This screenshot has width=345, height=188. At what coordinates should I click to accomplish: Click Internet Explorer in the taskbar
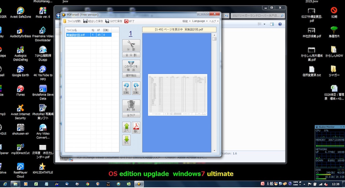(5, 184)
